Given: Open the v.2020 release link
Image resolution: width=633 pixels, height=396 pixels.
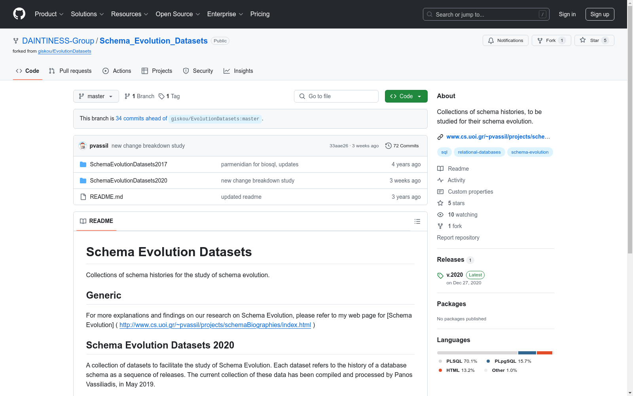Looking at the screenshot, I should click(x=455, y=275).
